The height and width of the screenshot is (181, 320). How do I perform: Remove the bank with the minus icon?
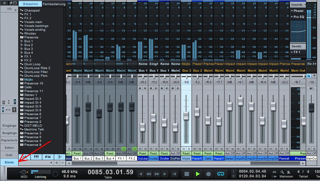pos(62,163)
